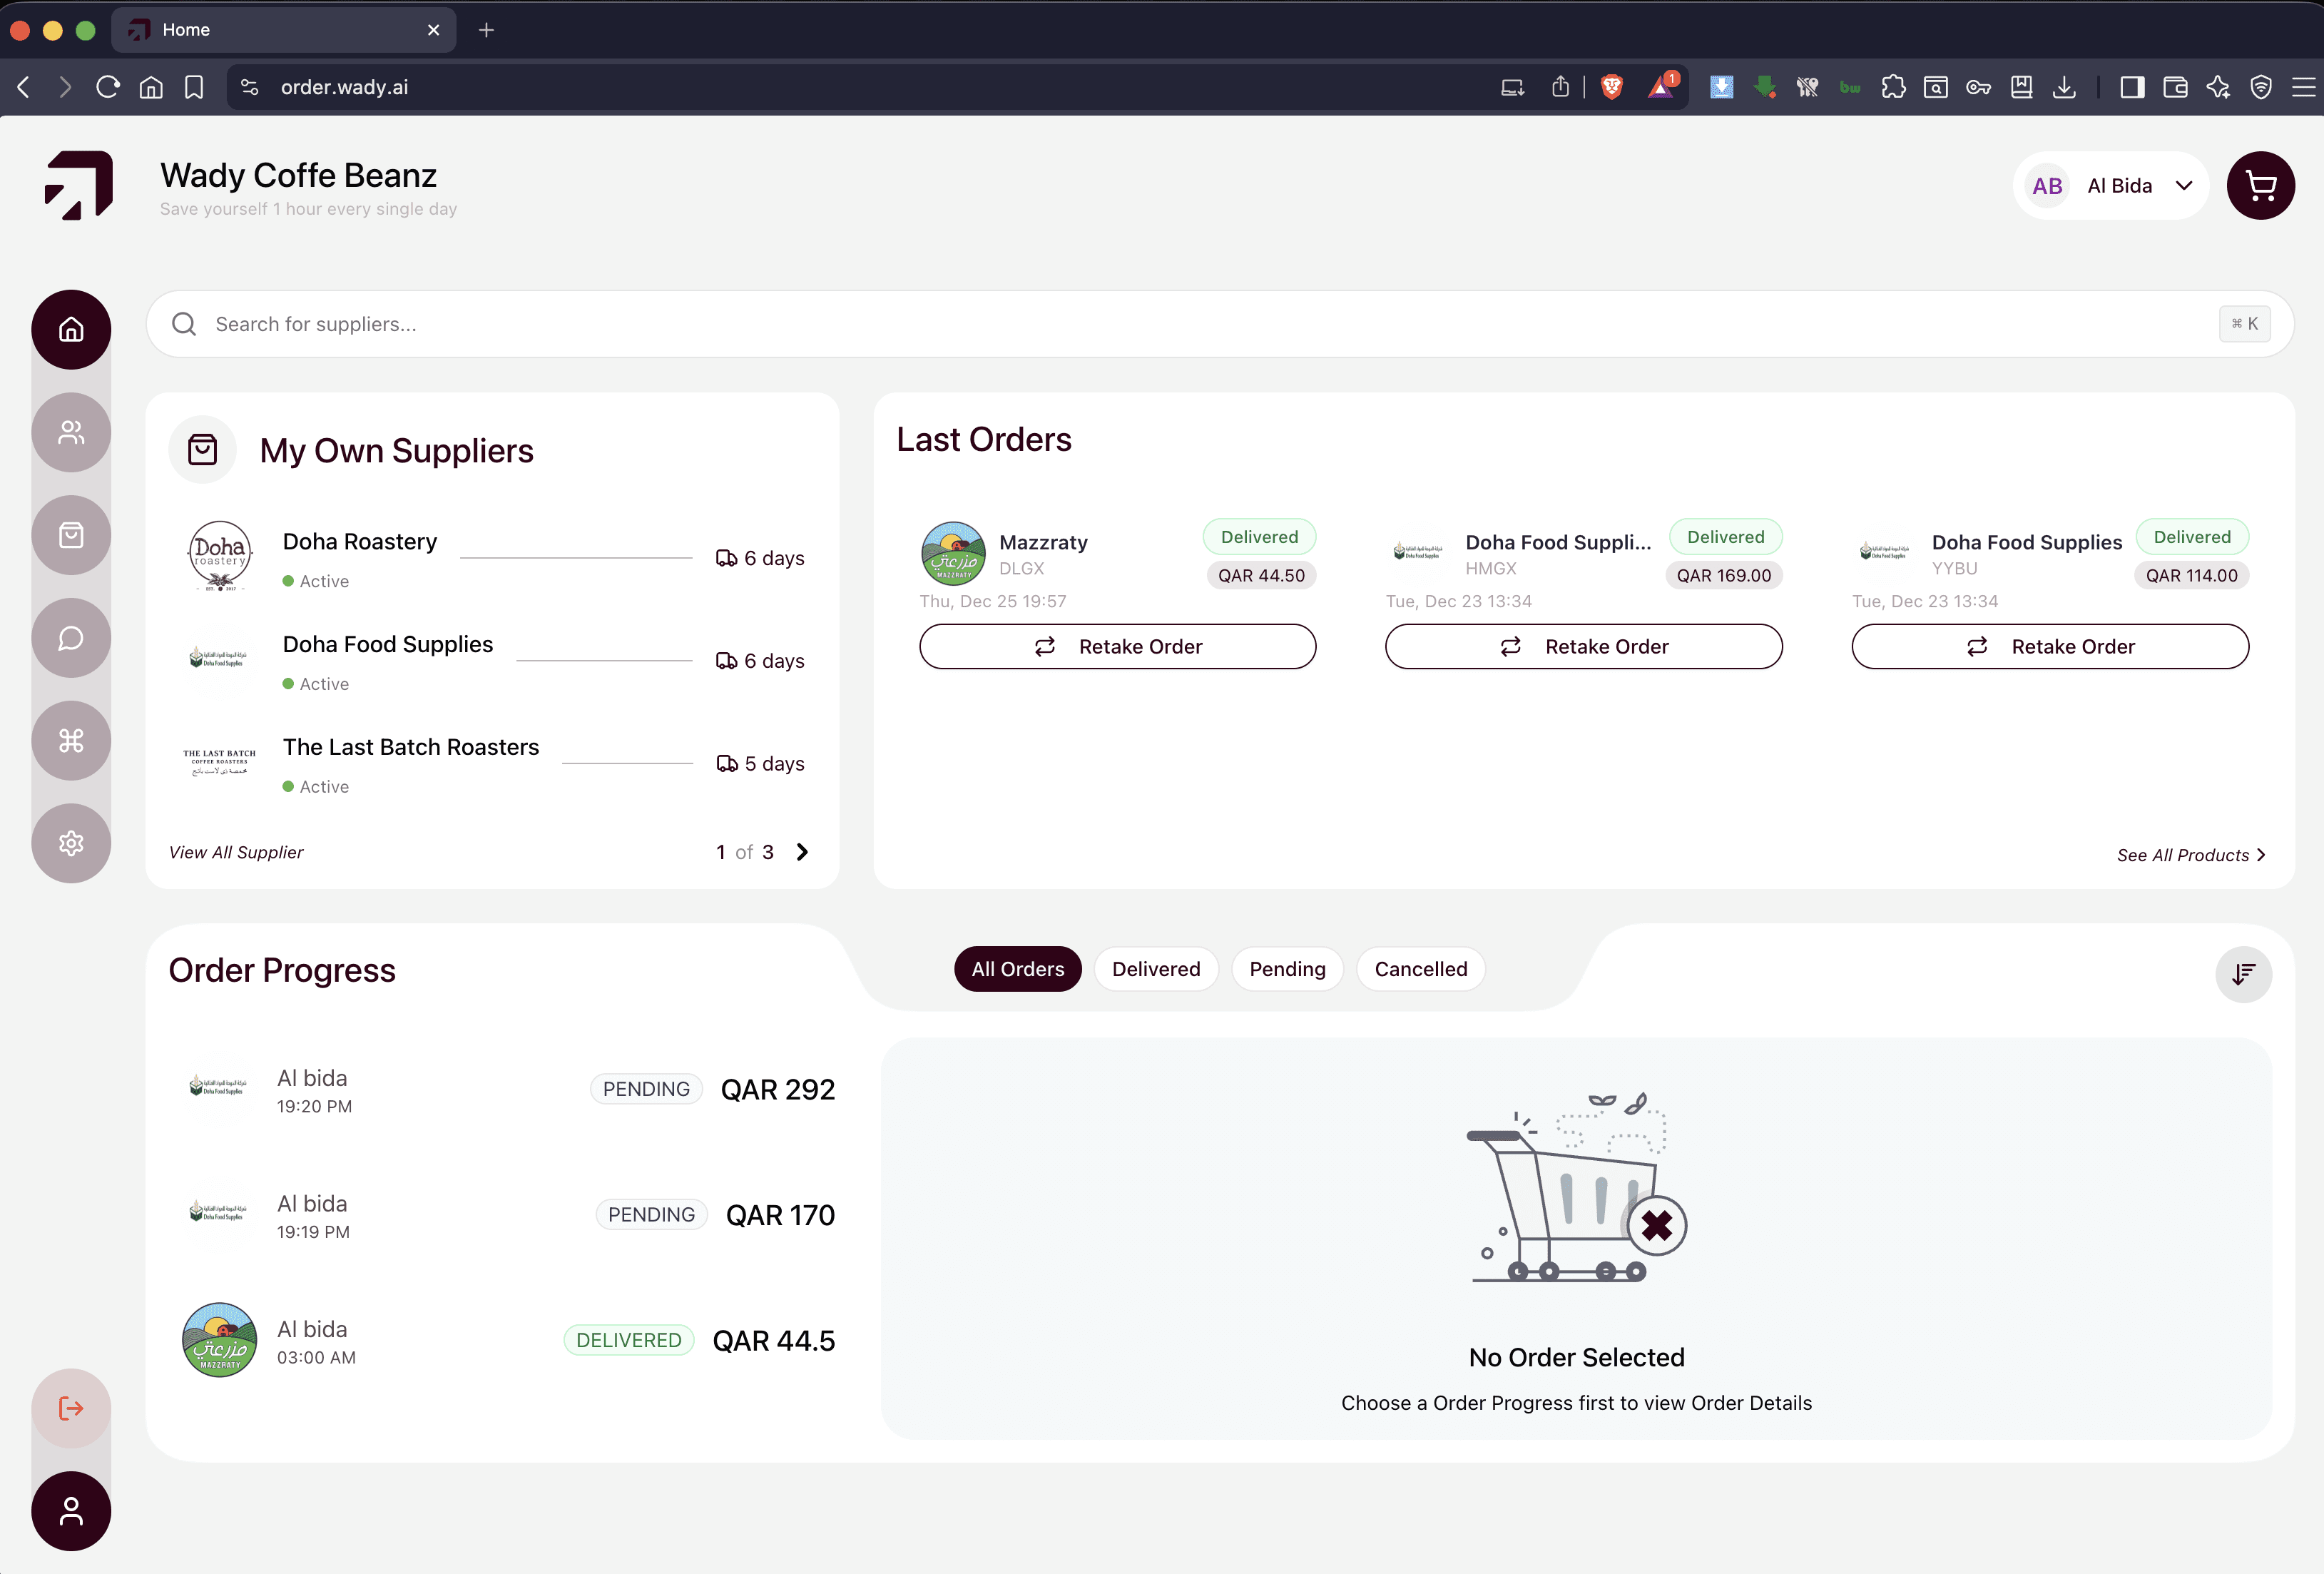Open the users sidebar icon
Viewport: 2324px width, 1574px height.
click(71, 432)
